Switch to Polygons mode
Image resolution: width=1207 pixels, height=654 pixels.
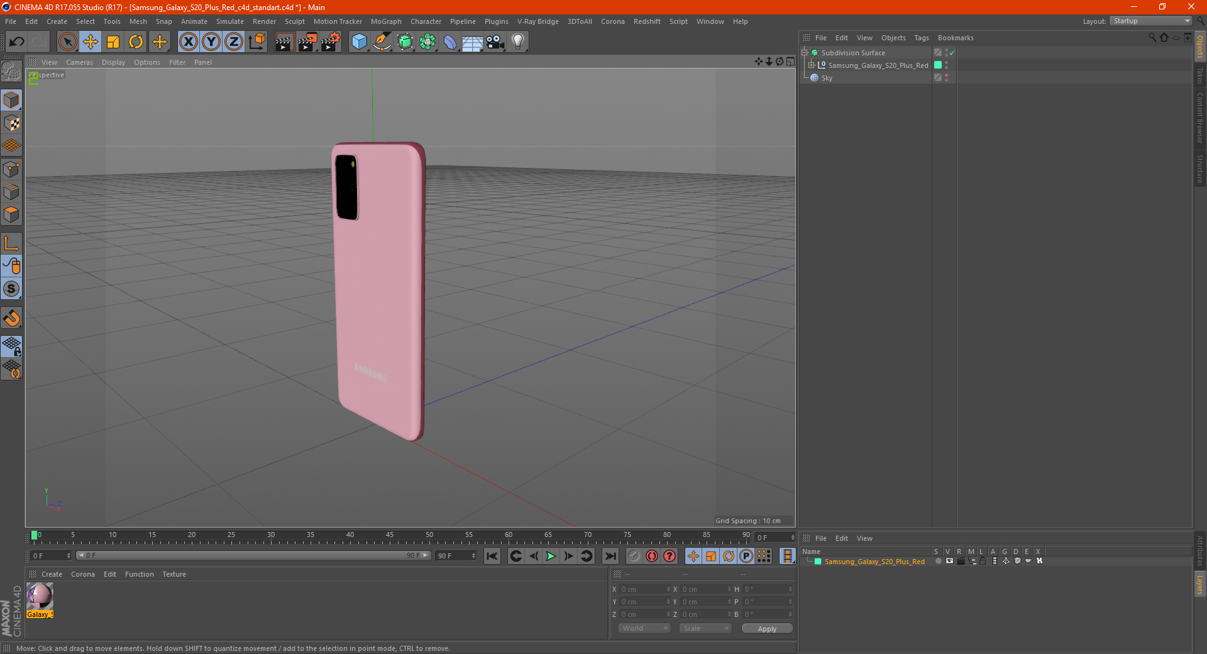[11, 214]
